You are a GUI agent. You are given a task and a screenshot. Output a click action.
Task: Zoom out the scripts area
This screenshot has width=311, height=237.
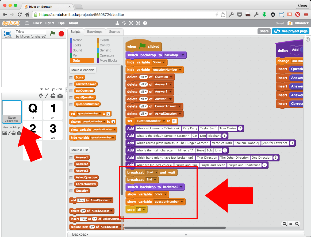click(285, 224)
